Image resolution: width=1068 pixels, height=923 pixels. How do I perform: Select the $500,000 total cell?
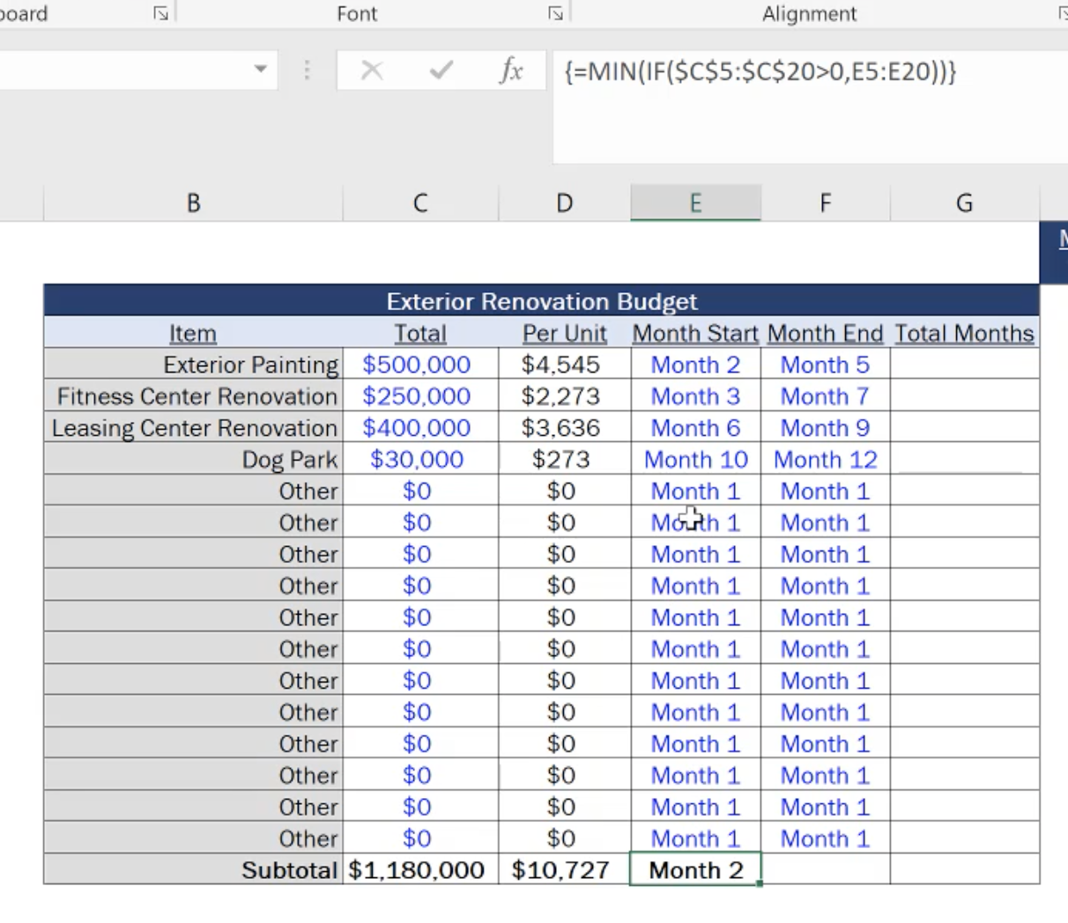[x=420, y=365]
